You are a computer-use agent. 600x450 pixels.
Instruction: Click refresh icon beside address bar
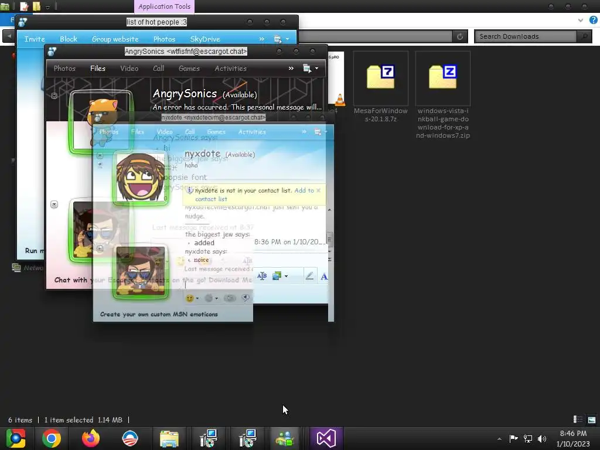tap(460, 36)
